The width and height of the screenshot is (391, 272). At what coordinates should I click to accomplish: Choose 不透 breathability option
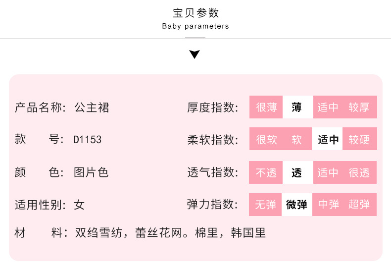tap(266, 172)
